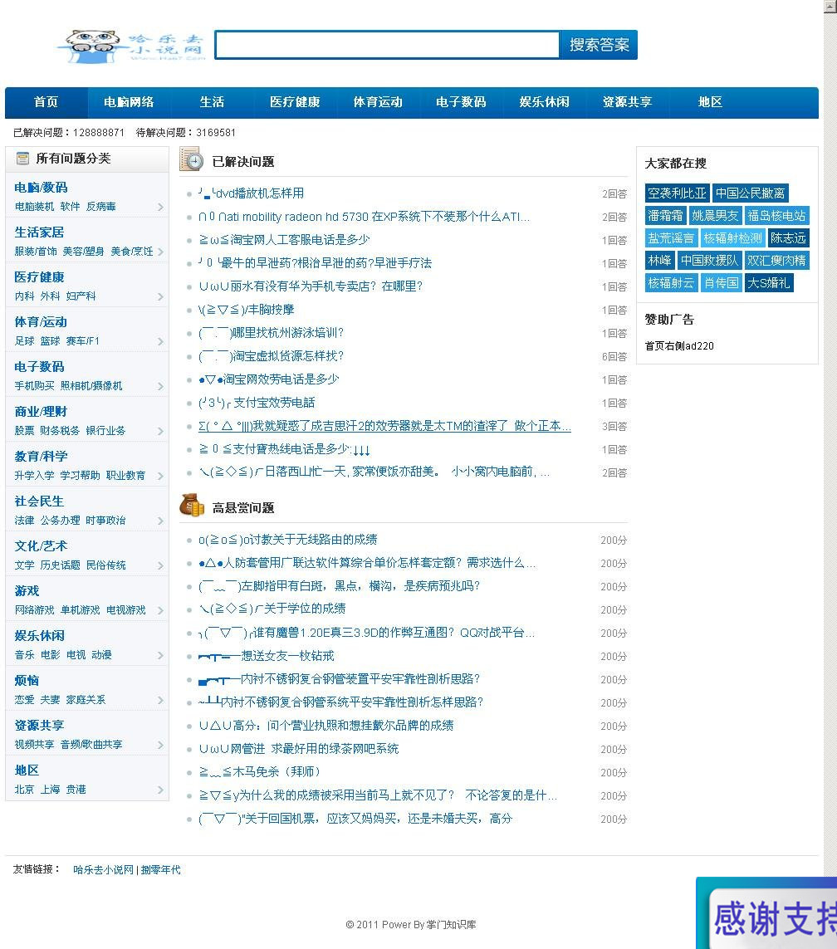Expand the 文化/艺术 category arrow
Screen dimensions: 837x949
[160, 565]
